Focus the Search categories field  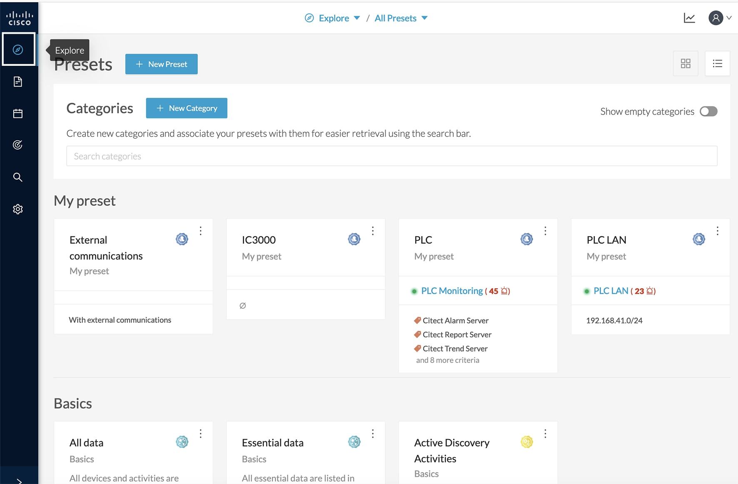point(392,156)
